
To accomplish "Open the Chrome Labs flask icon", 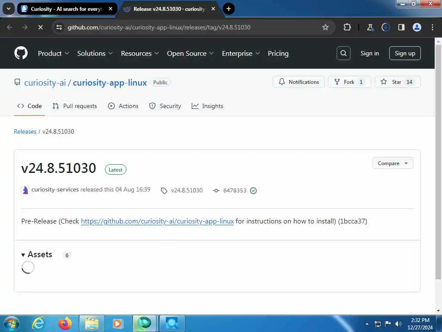I will 370,27.
